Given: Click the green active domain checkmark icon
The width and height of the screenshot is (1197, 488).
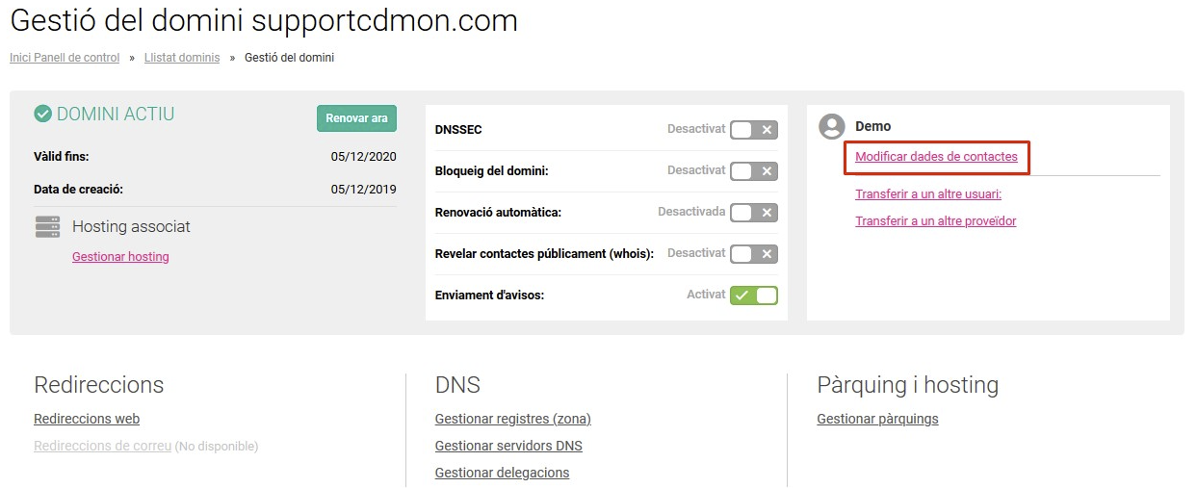Looking at the screenshot, I should tap(42, 115).
